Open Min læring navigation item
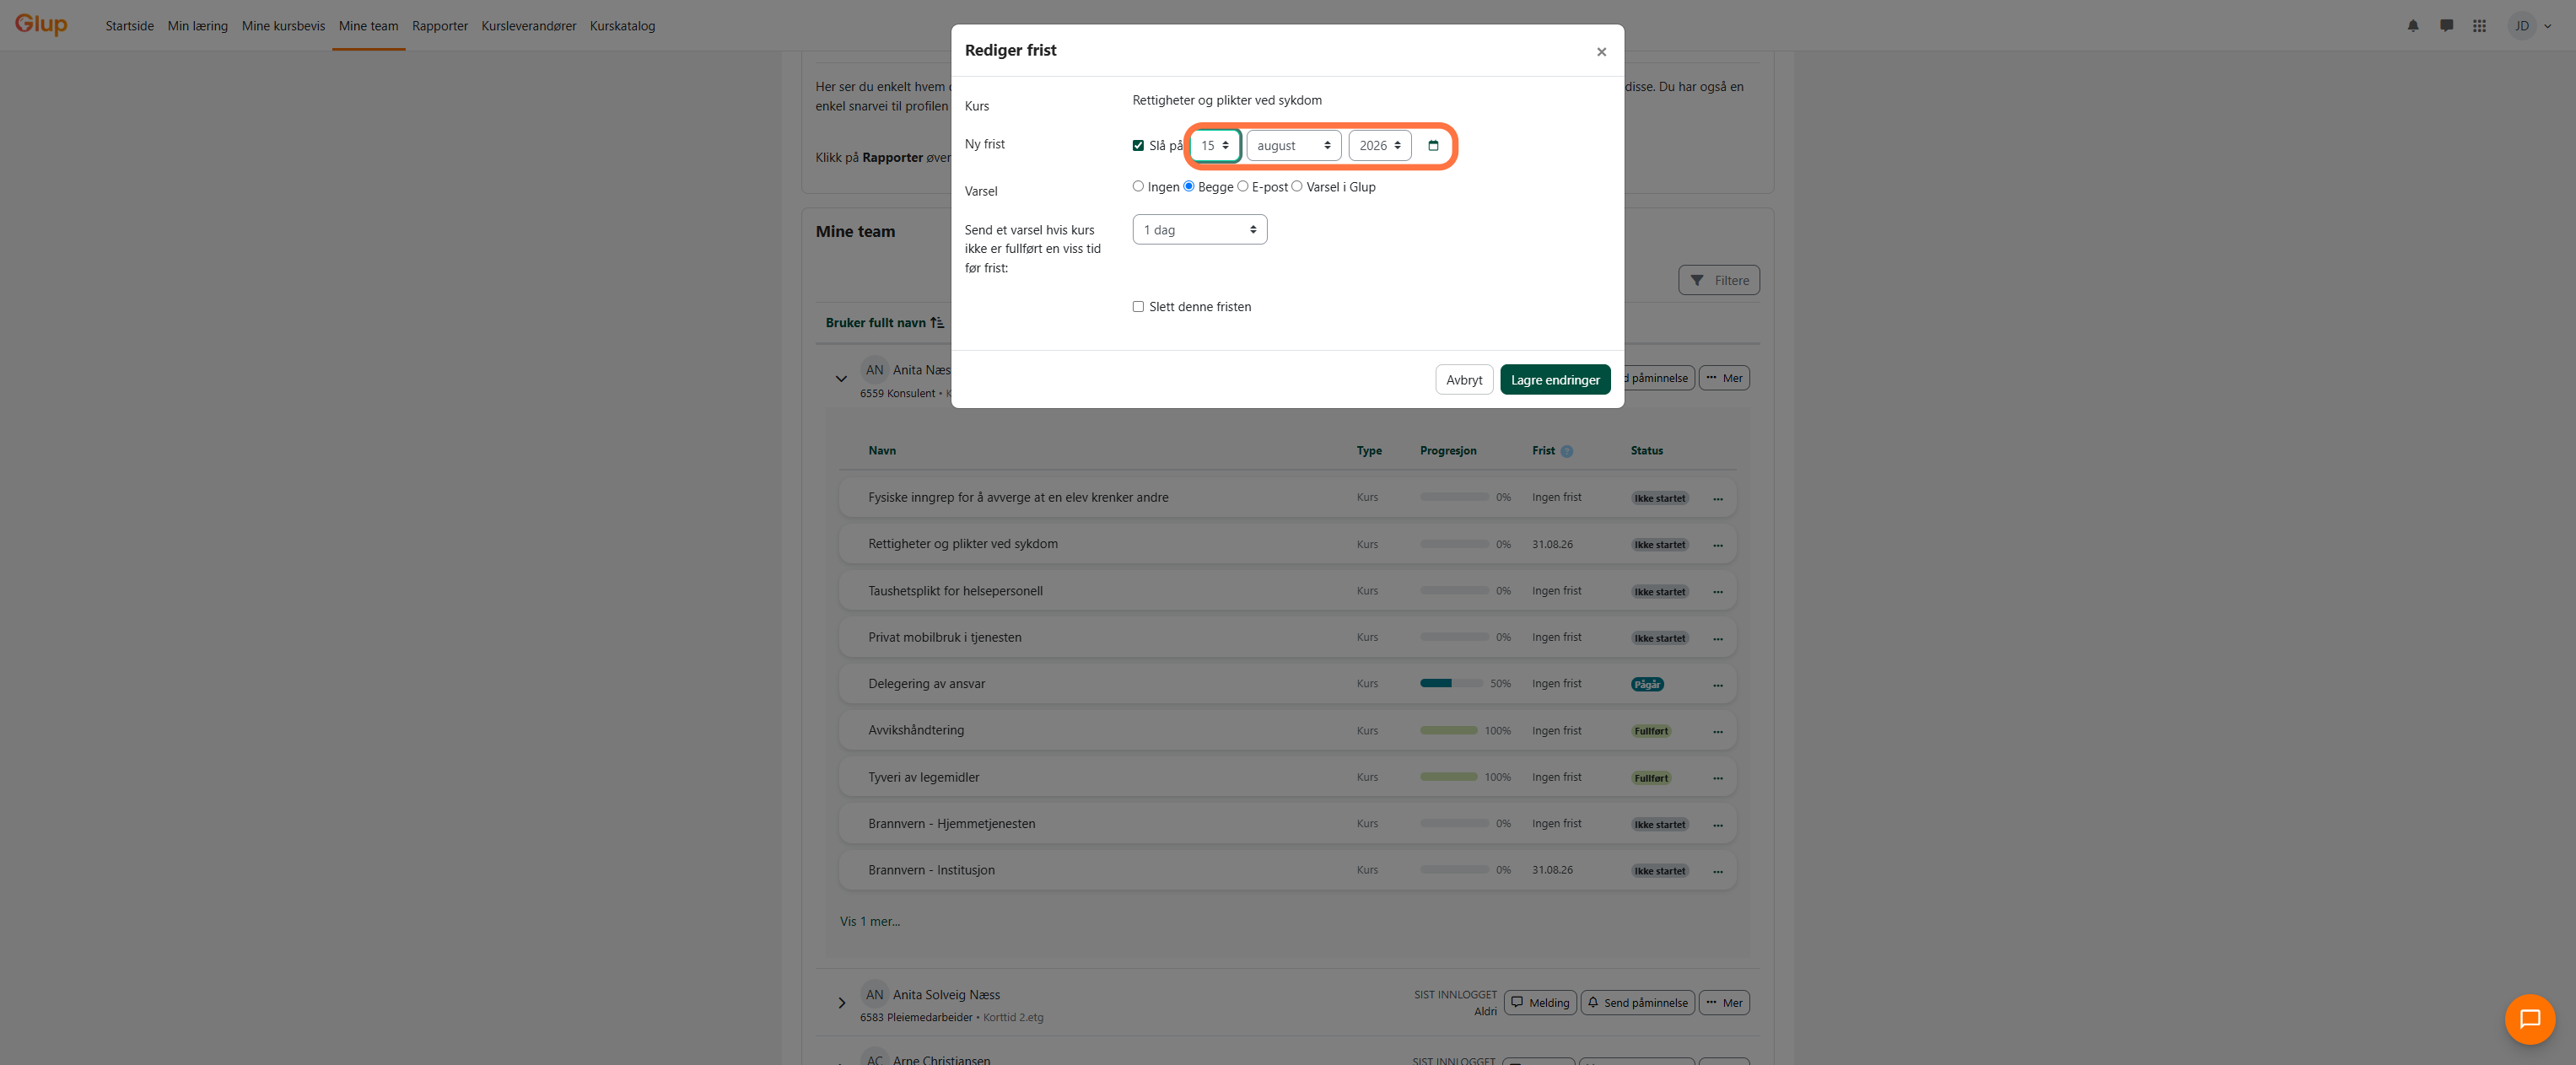This screenshot has height=1065, width=2576. pyautogui.click(x=198, y=26)
